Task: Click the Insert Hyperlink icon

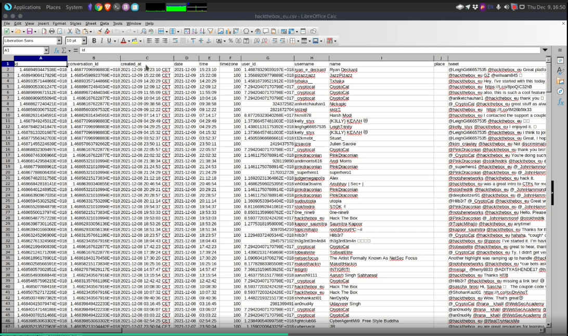Action: [257, 32]
